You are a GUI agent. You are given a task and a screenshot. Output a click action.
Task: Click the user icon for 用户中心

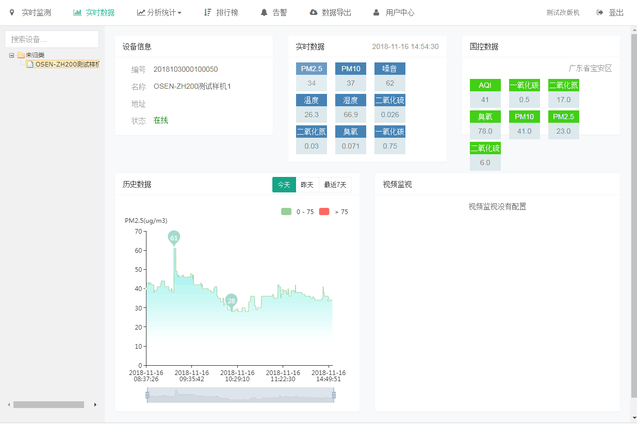tap(377, 12)
